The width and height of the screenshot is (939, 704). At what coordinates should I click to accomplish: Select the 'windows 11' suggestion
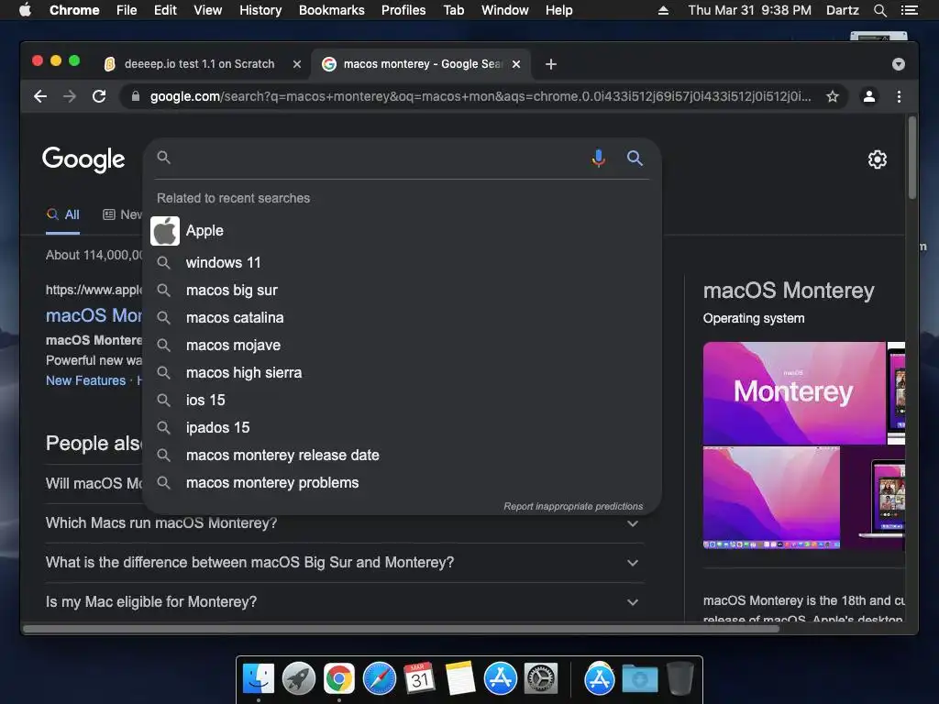402,263
